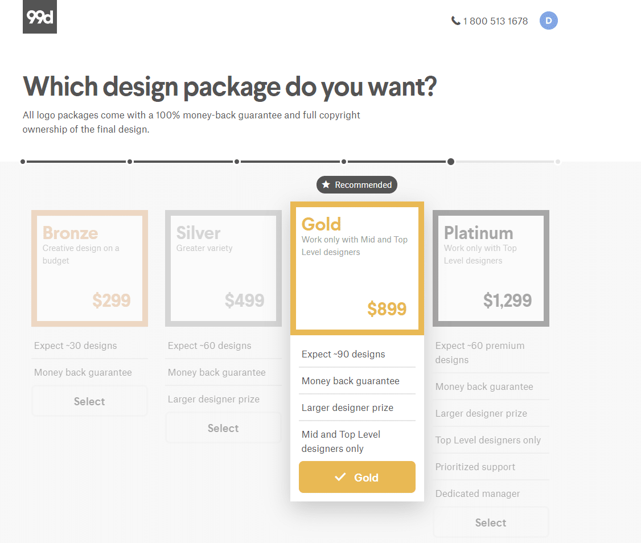641x543 pixels.
Task: Choose the Platinum $1,299 package card
Action: pyautogui.click(x=491, y=268)
